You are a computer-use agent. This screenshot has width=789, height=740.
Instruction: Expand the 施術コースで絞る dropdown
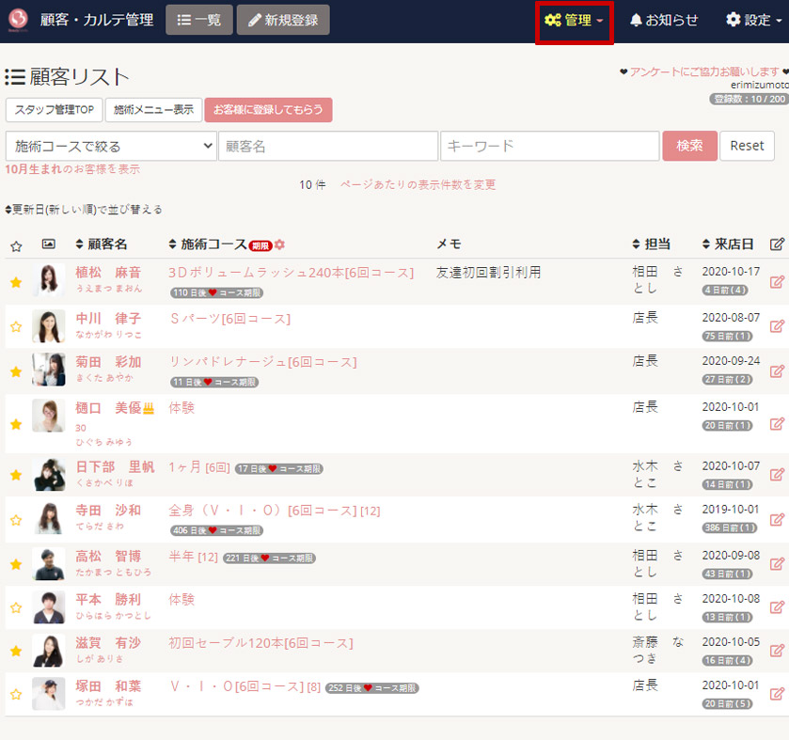[111, 146]
